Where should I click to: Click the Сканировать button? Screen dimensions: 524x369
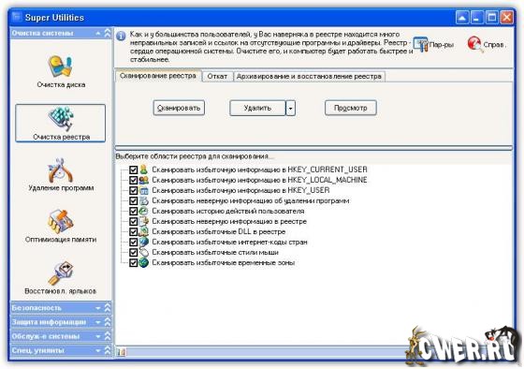coord(179,108)
